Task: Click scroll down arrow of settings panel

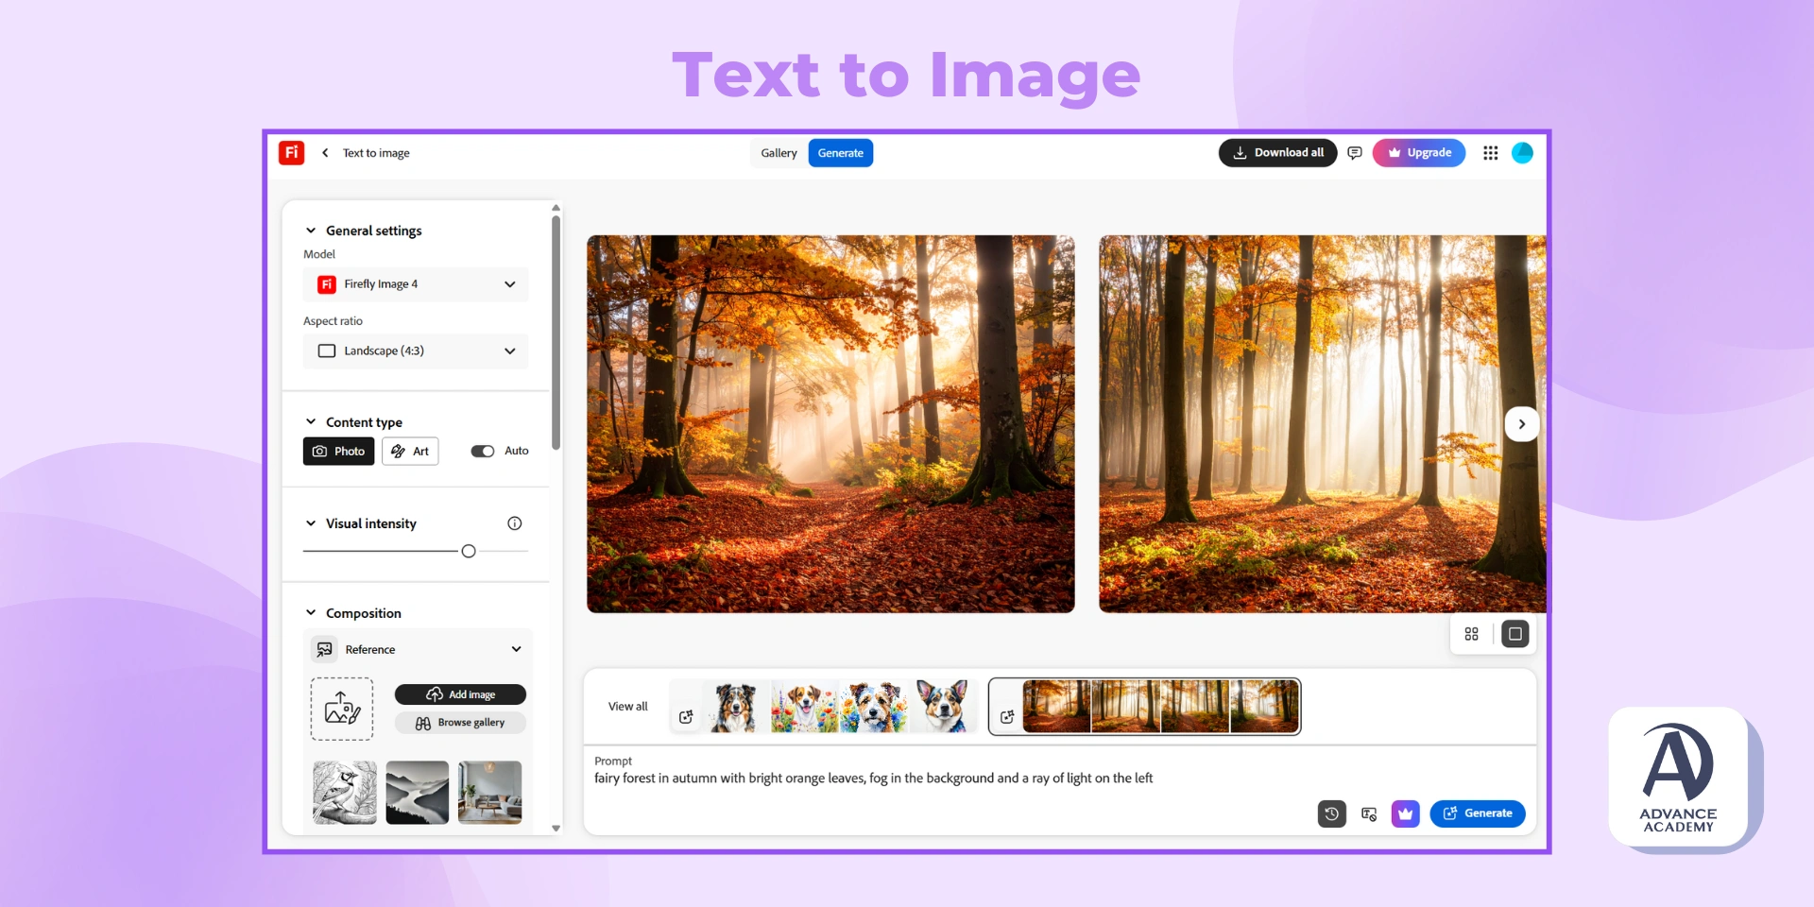Action: tap(556, 829)
